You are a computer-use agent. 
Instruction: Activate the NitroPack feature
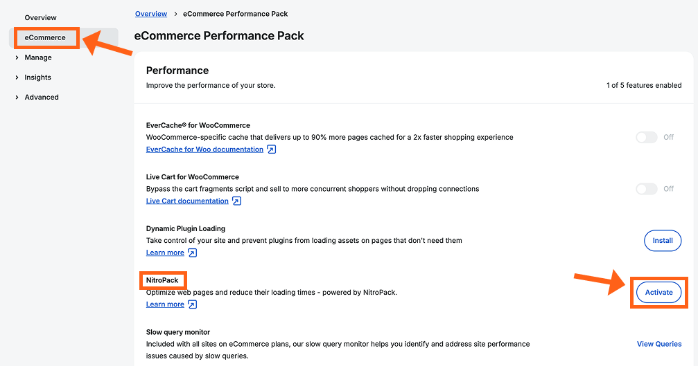[658, 293]
